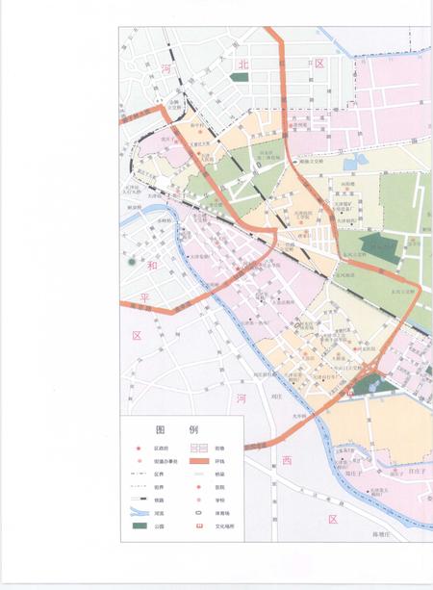
Task: Click the green circle marker left of 和
Action: pos(131,262)
